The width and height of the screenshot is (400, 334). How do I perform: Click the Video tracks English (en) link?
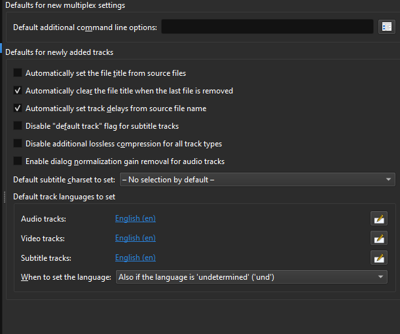pos(136,239)
